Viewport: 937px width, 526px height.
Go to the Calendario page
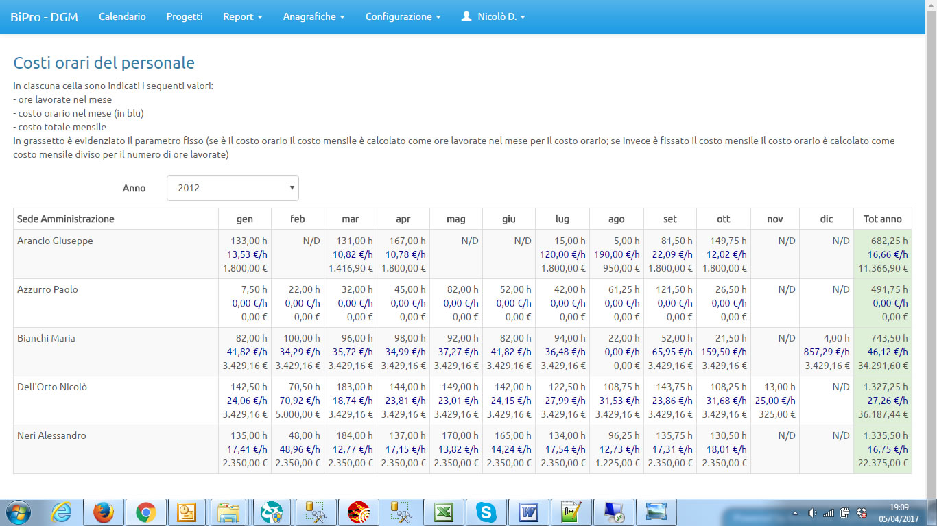[x=122, y=16]
